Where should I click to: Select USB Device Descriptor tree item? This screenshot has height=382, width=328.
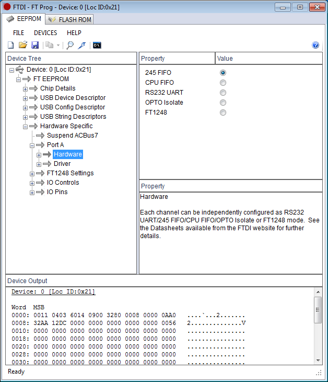[x=73, y=98]
